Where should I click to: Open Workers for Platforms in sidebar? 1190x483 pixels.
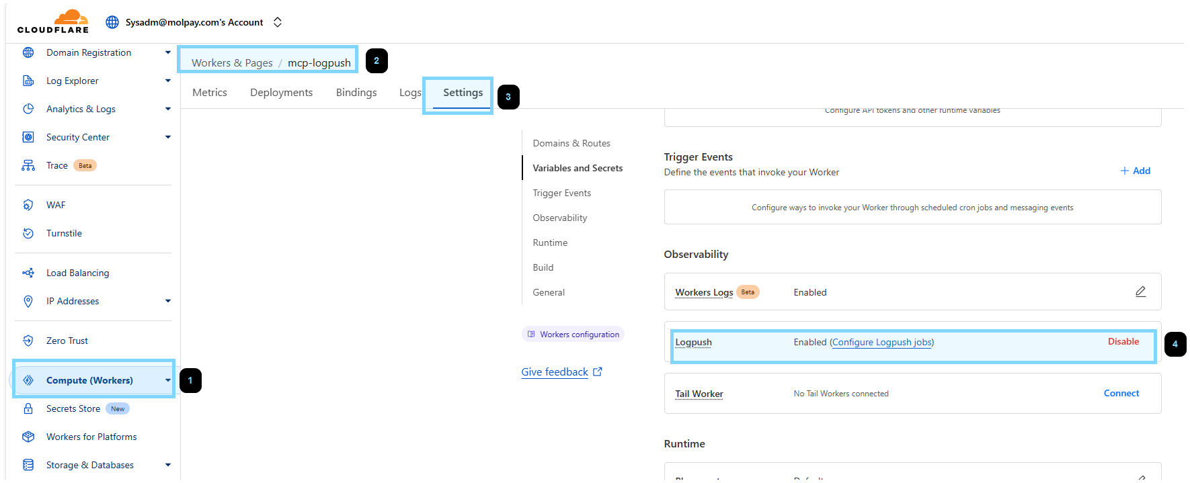(91, 437)
